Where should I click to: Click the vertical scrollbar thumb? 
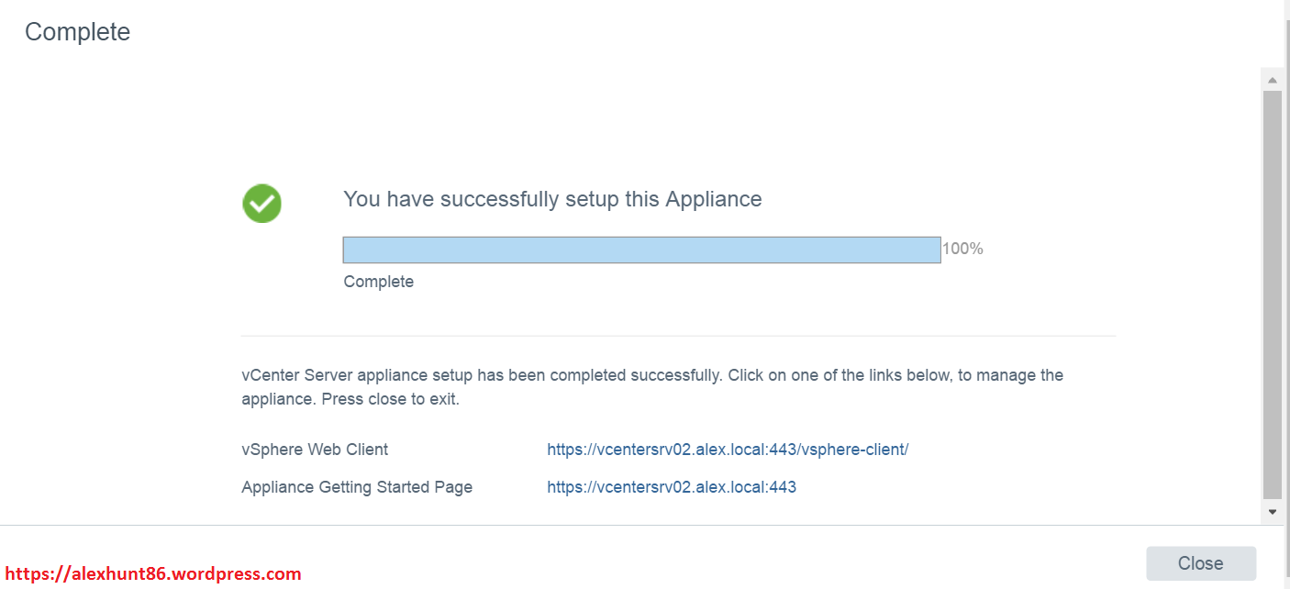pyautogui.click(x=1273, y=294)
